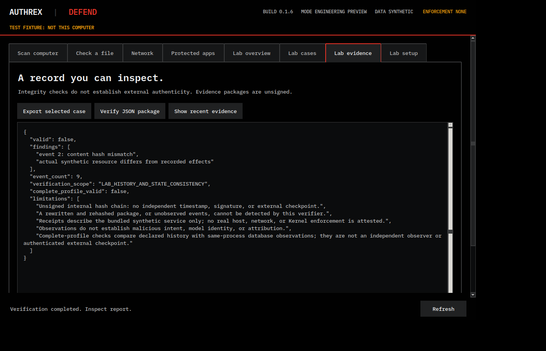
Task: Click the DEFEND product name
Action: pos(83,12)
